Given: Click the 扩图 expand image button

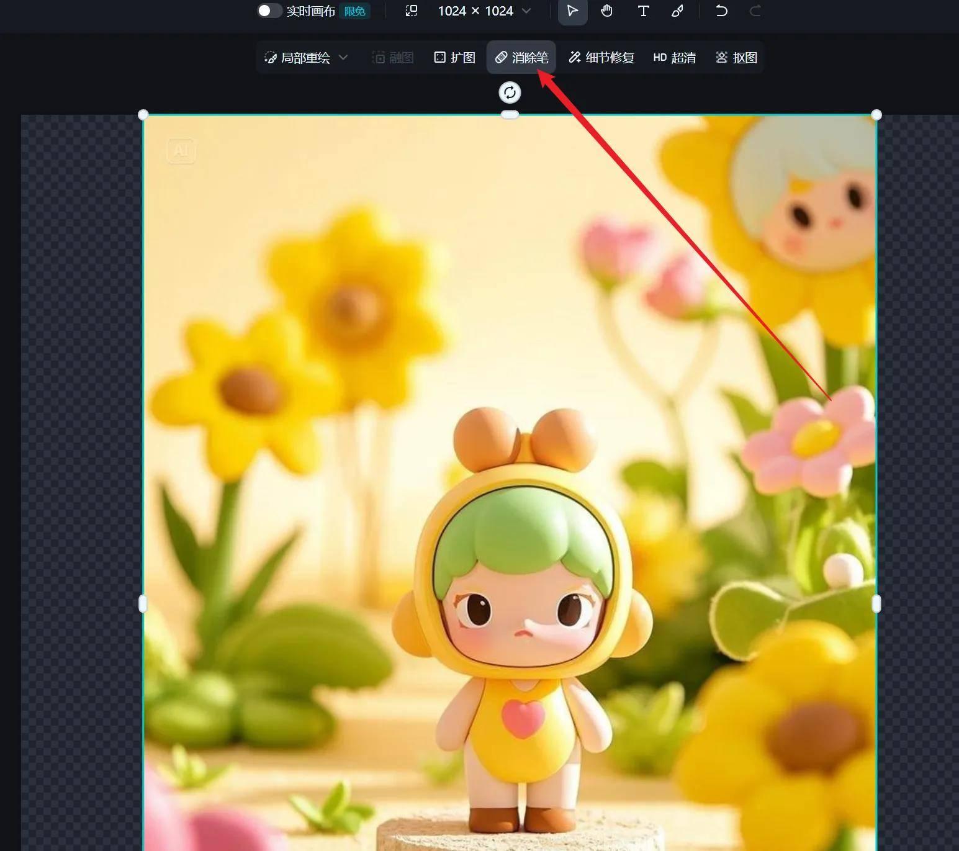Looking at the screenshot, I should pyautogui.click(x=454, y=57).
